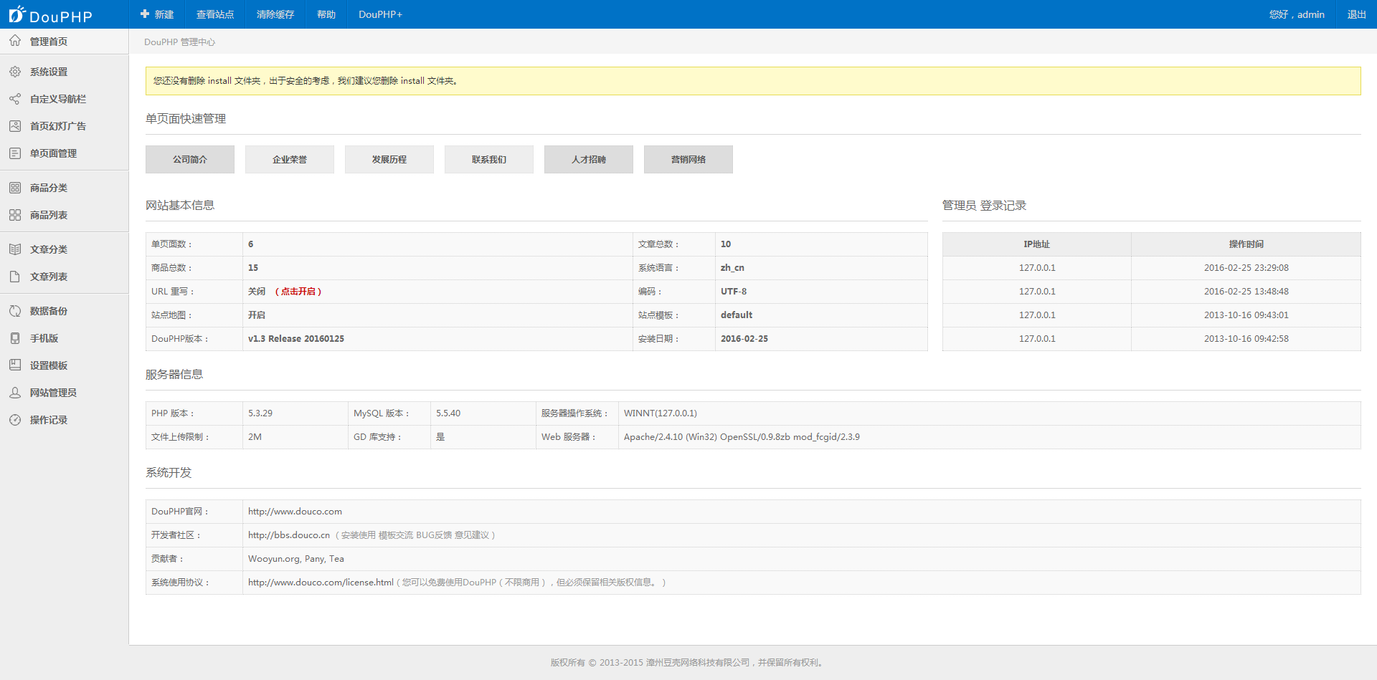Viewport: 1377px width, 680px height.
Task: Click the clock icon for 操作记录
Action: click(x=15, y=420)
